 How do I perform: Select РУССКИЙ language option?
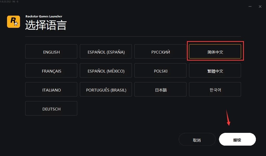(160, 51)
